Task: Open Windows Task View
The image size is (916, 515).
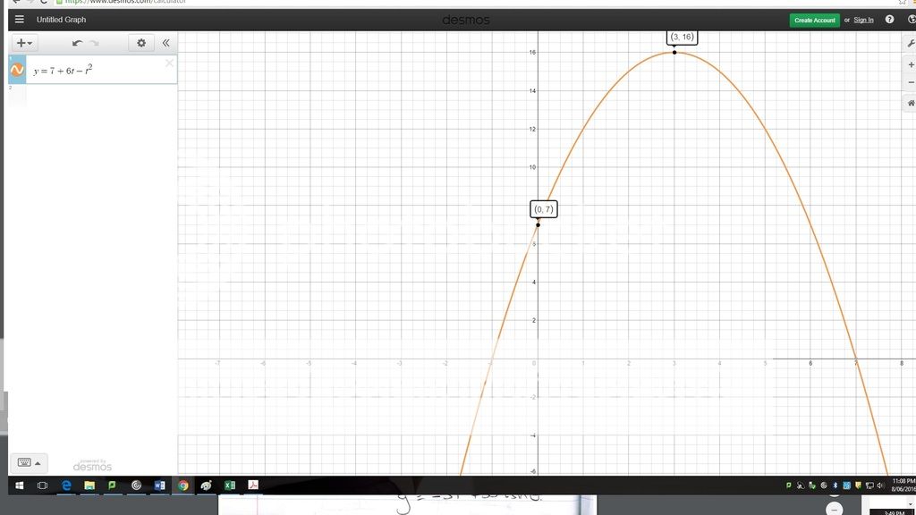Action: pos(42,485)
